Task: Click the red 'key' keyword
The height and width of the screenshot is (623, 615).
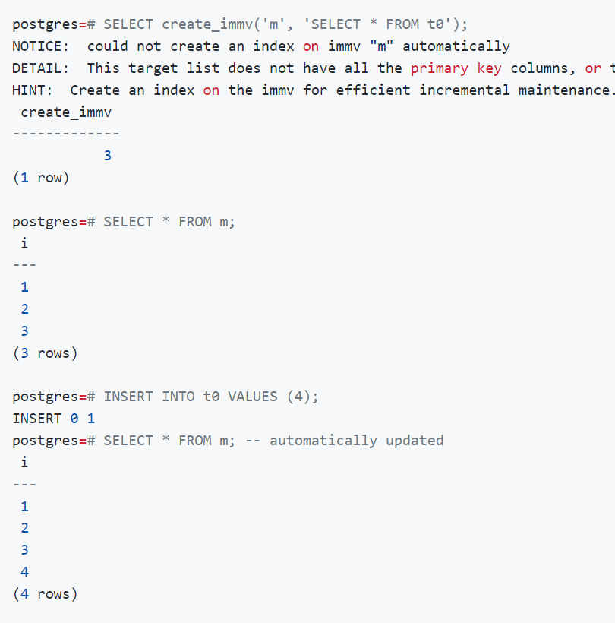Action: click(x=489, y=68)
